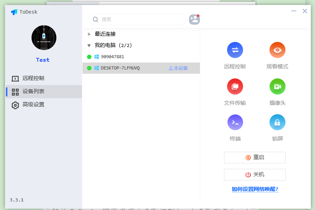The width and height of the screenshot is (315, 210).
Task: Open 观看模式 (watch mode) orange eye icon
Action: [x=277, y=50]
